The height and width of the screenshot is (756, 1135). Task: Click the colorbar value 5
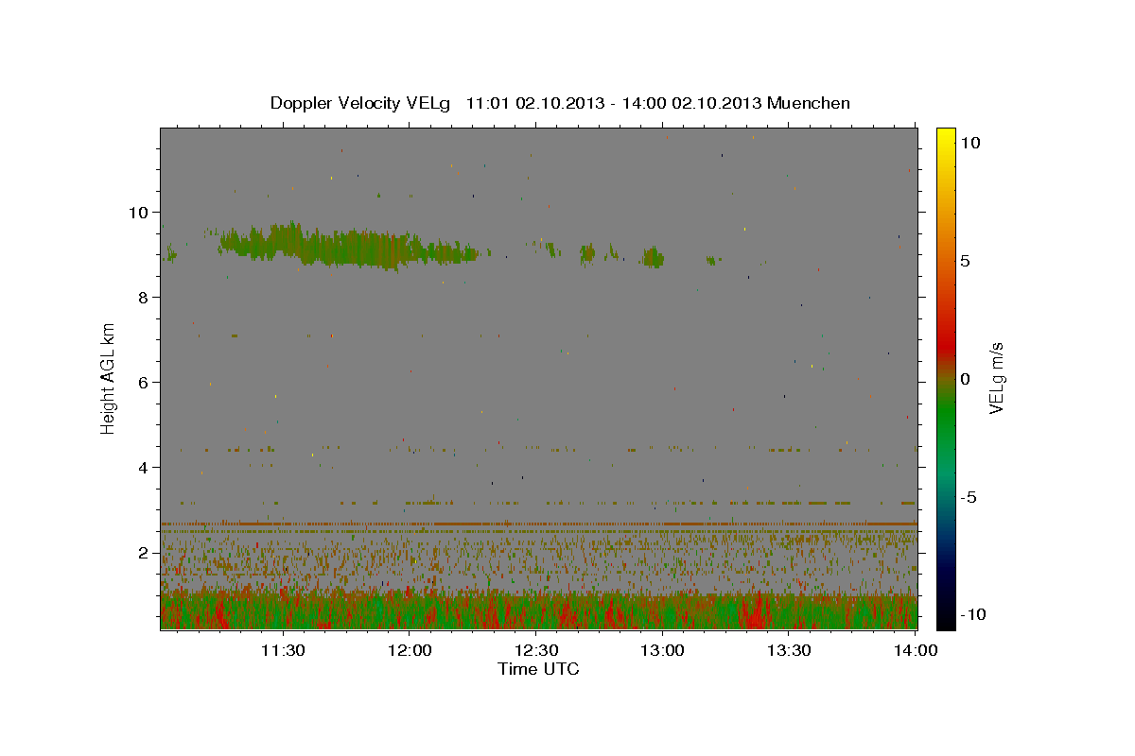pos(965,261)
